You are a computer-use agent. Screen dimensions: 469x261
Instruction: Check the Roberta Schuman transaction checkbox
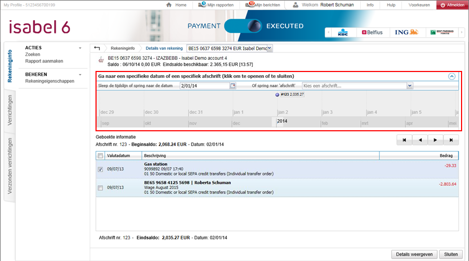coord(101,187)
